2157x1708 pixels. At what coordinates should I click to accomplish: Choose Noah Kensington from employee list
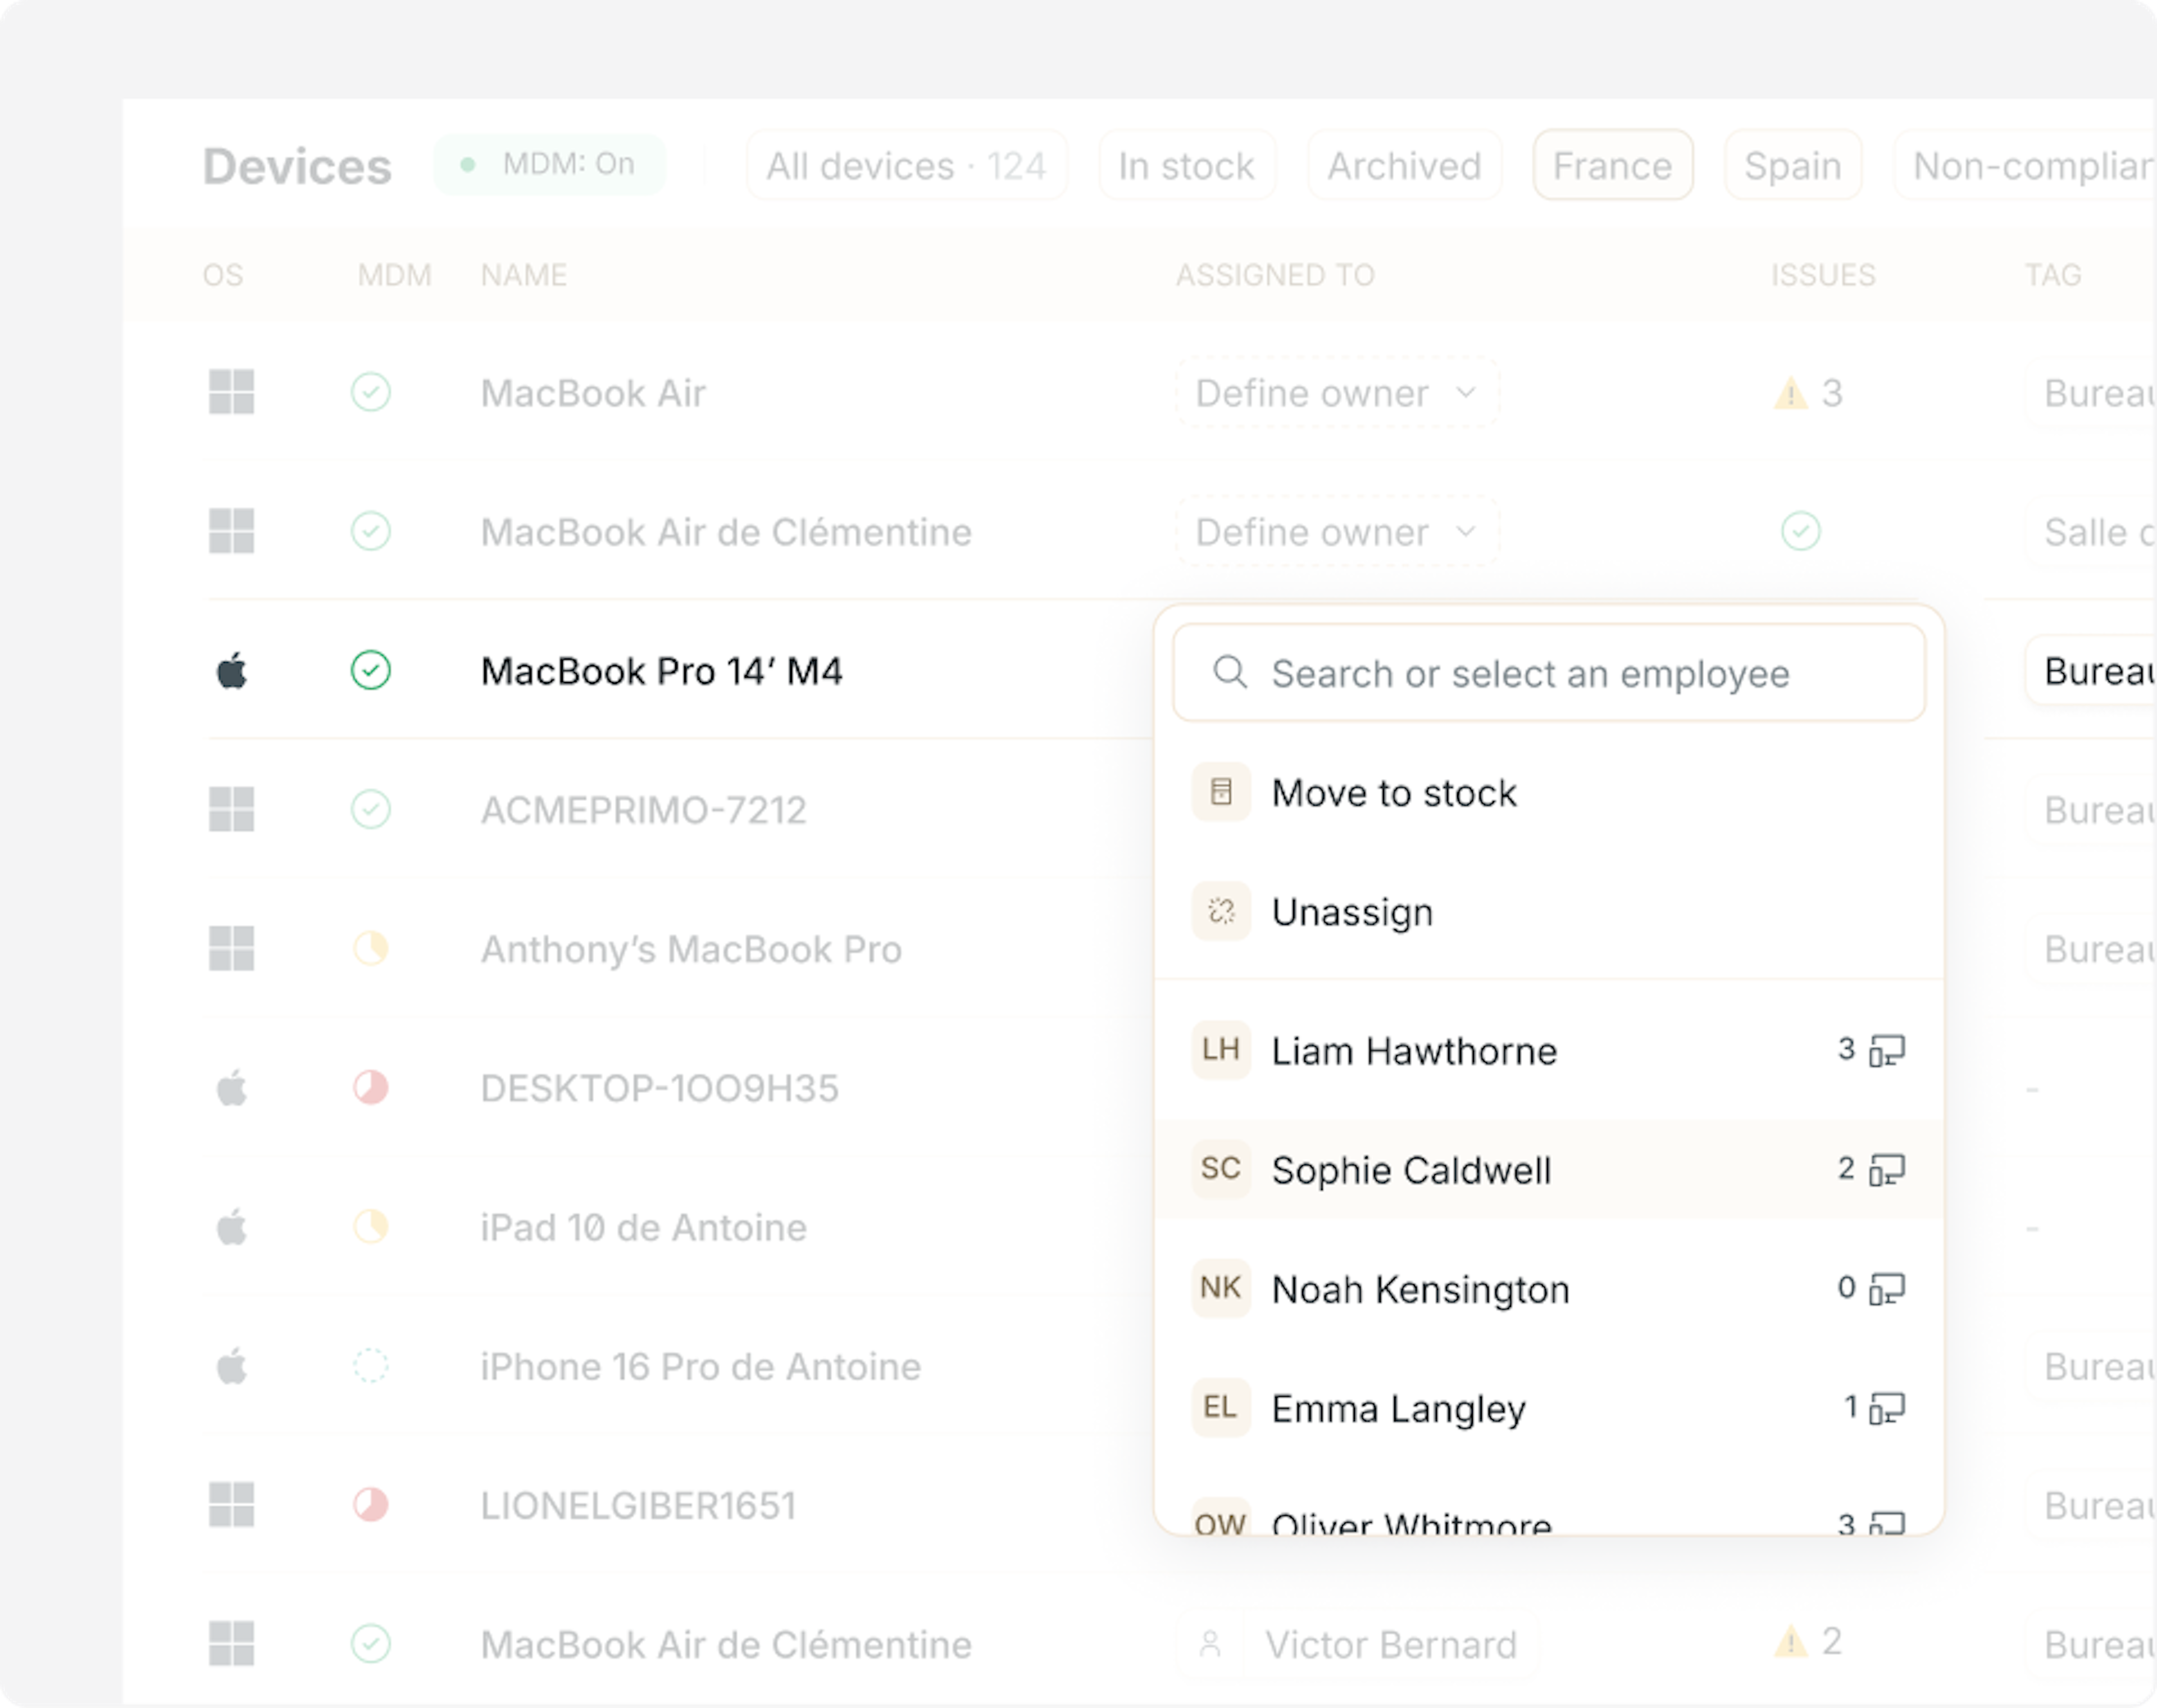(x=1421, y=1290)
